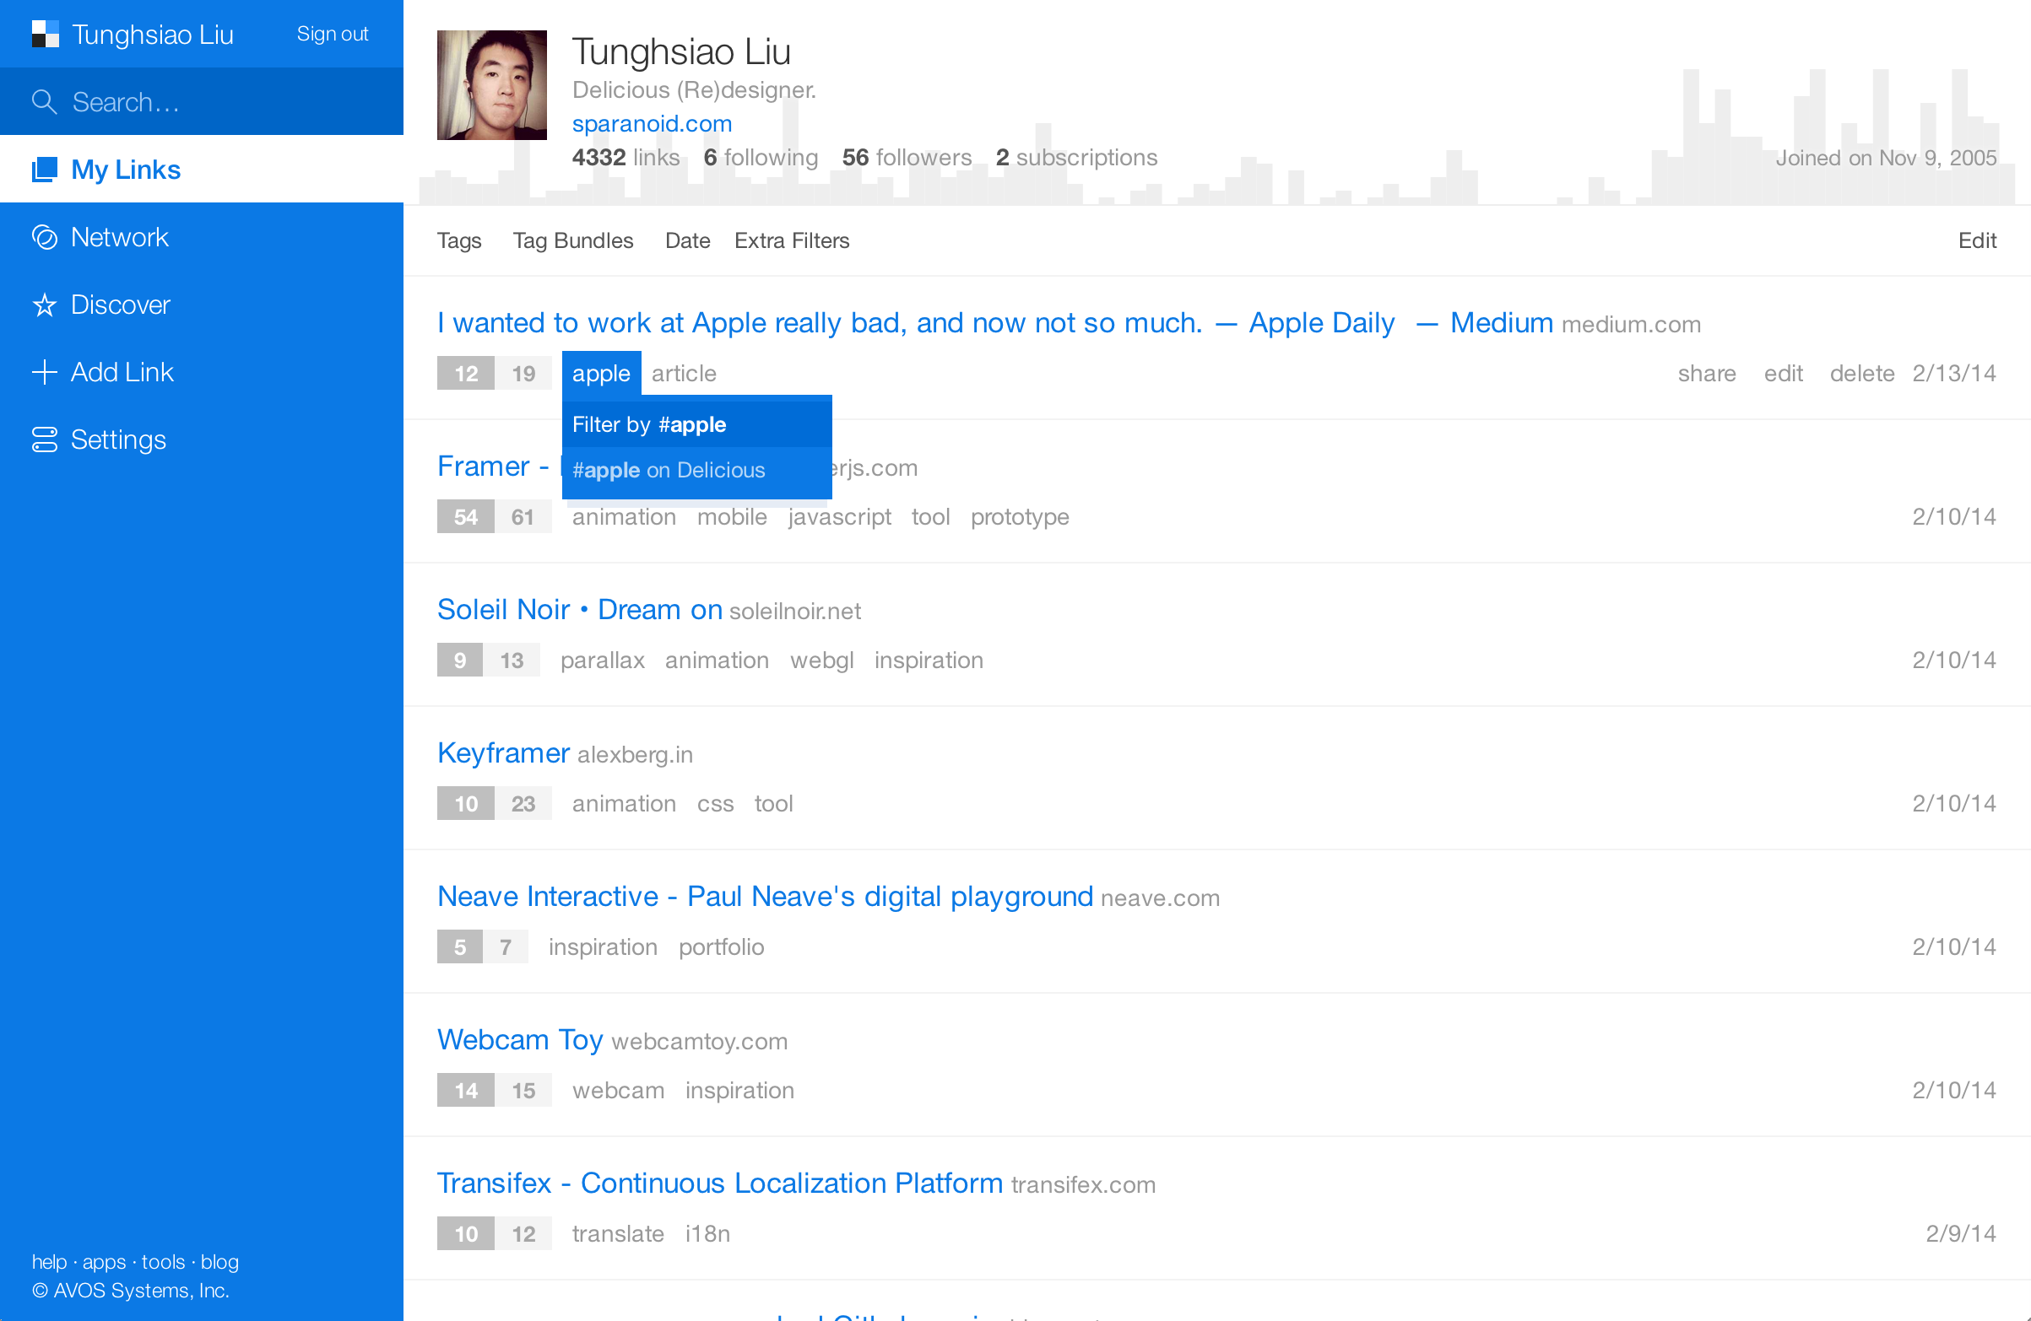Screen dimensions: 2031x1321
Task: View the 4332 links count
Action: coord(626,158)
